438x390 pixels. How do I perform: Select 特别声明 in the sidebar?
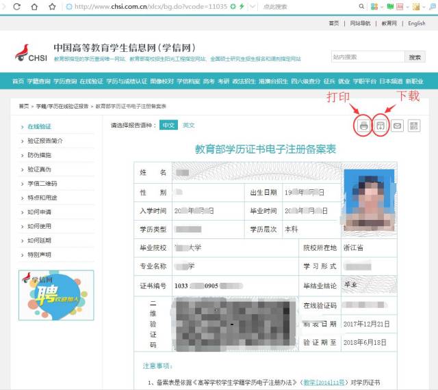(x=40, y=255)
